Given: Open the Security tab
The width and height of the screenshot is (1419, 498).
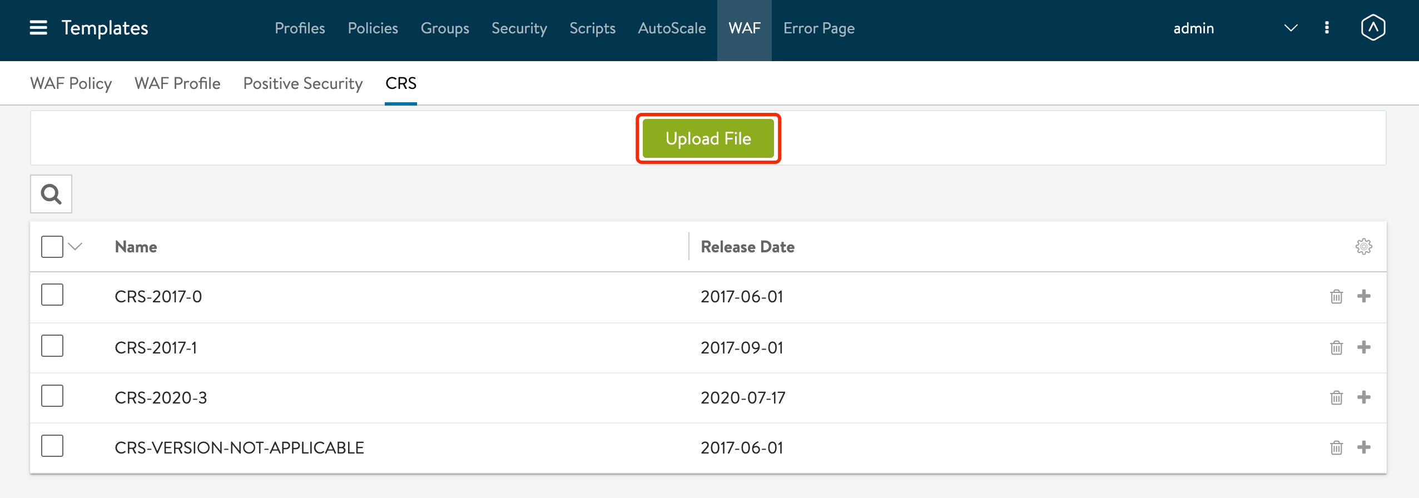Looking at the screenshot, I should (519, 28).
